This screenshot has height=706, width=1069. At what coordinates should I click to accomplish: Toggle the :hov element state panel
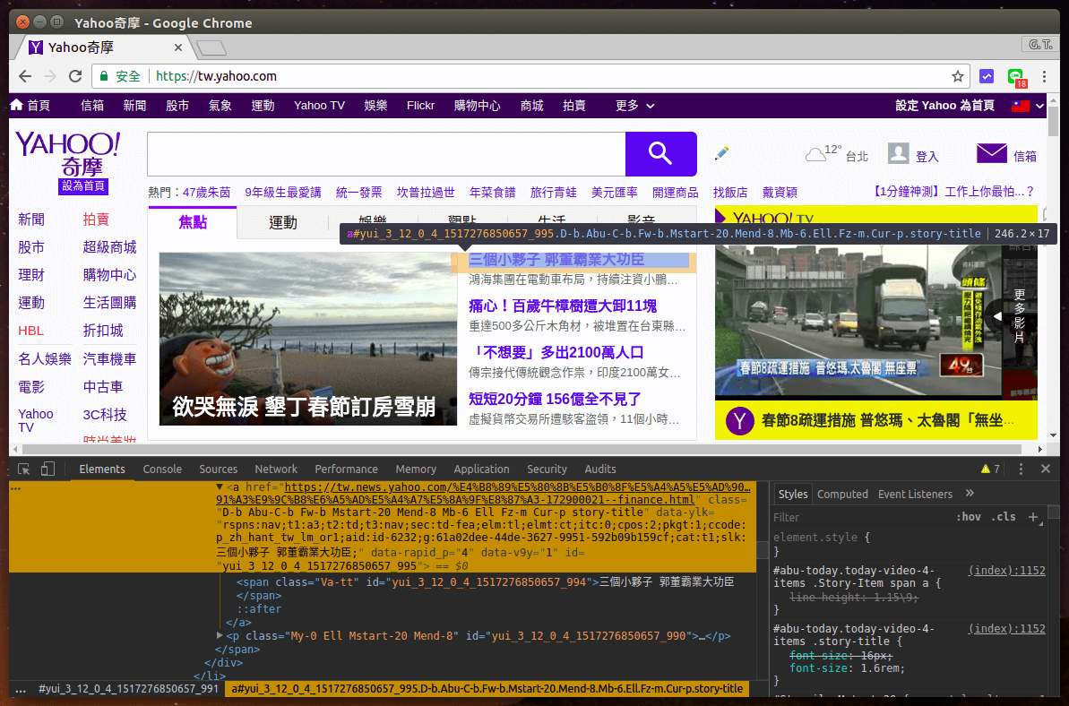click(x=968, y=517)
